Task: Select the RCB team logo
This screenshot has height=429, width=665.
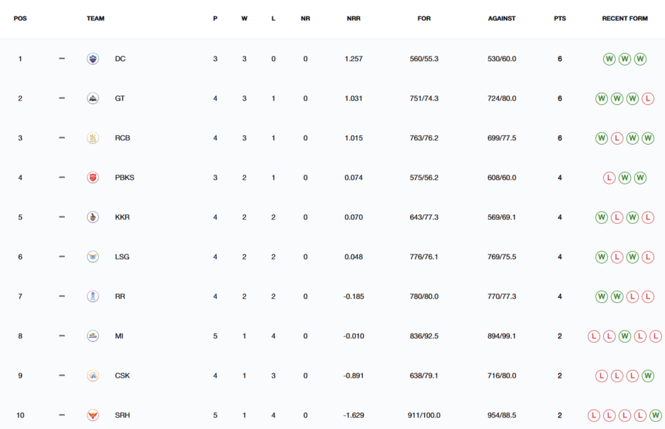Action: click(x=93, y=138)
